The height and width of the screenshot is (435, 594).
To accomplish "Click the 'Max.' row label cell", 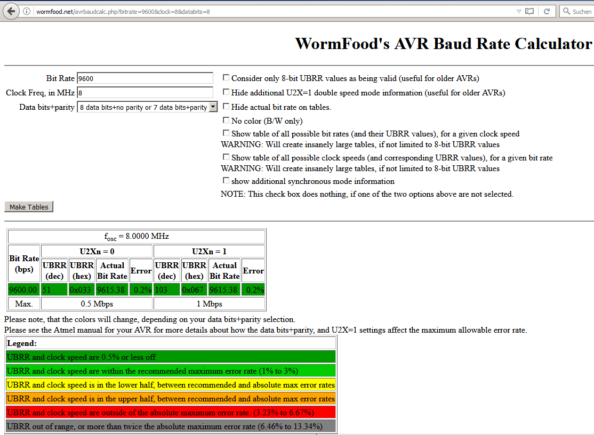I will pyautogui.click(x=24, y=304).
